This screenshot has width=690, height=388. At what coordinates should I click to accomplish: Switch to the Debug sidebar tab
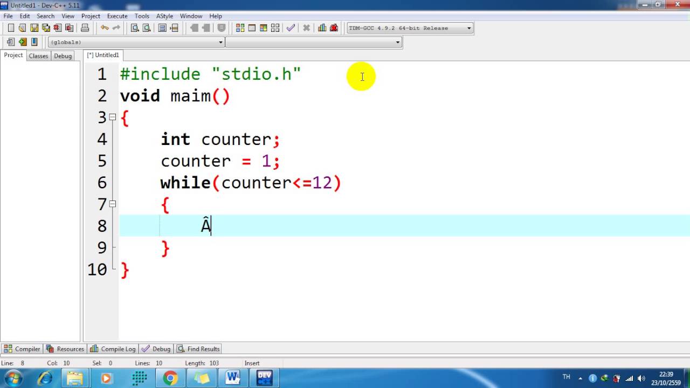pos(63,56)
